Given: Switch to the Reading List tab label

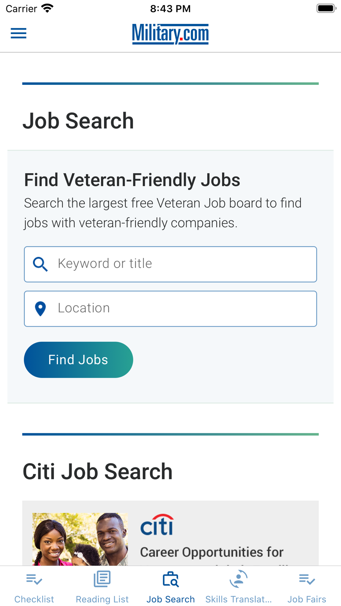Looking at the screenshot, I should [102, 599].
